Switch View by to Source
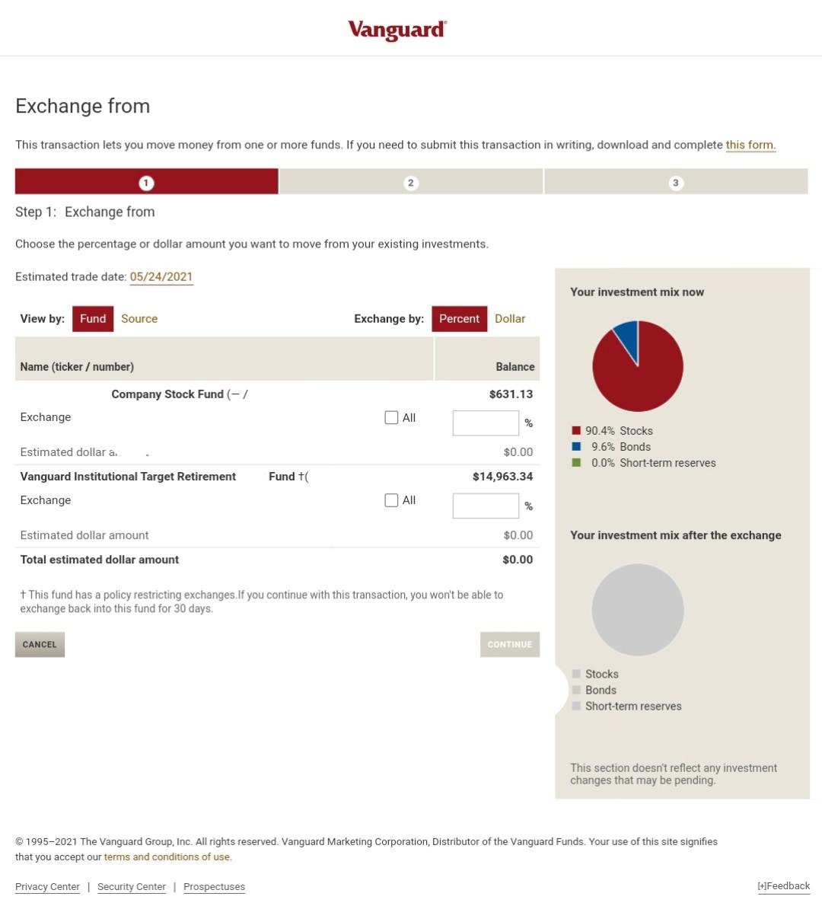822x906 pixels. click(x=139, y=318)
